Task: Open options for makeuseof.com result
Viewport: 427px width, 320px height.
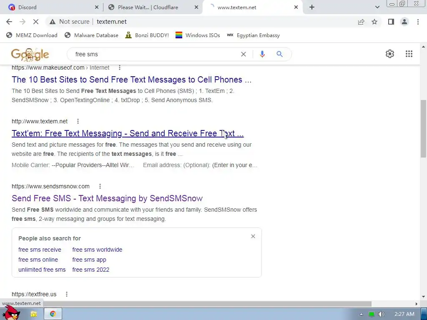Action: (x=120, y=67)
